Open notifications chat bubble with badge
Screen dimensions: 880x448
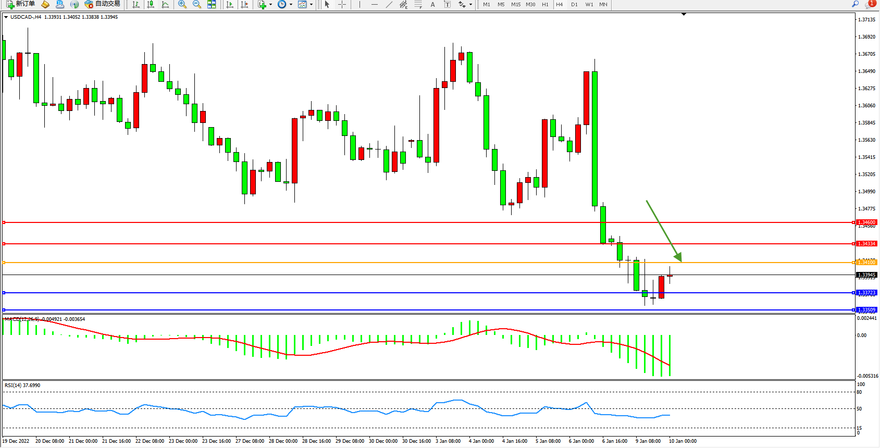tap(869, 4)
